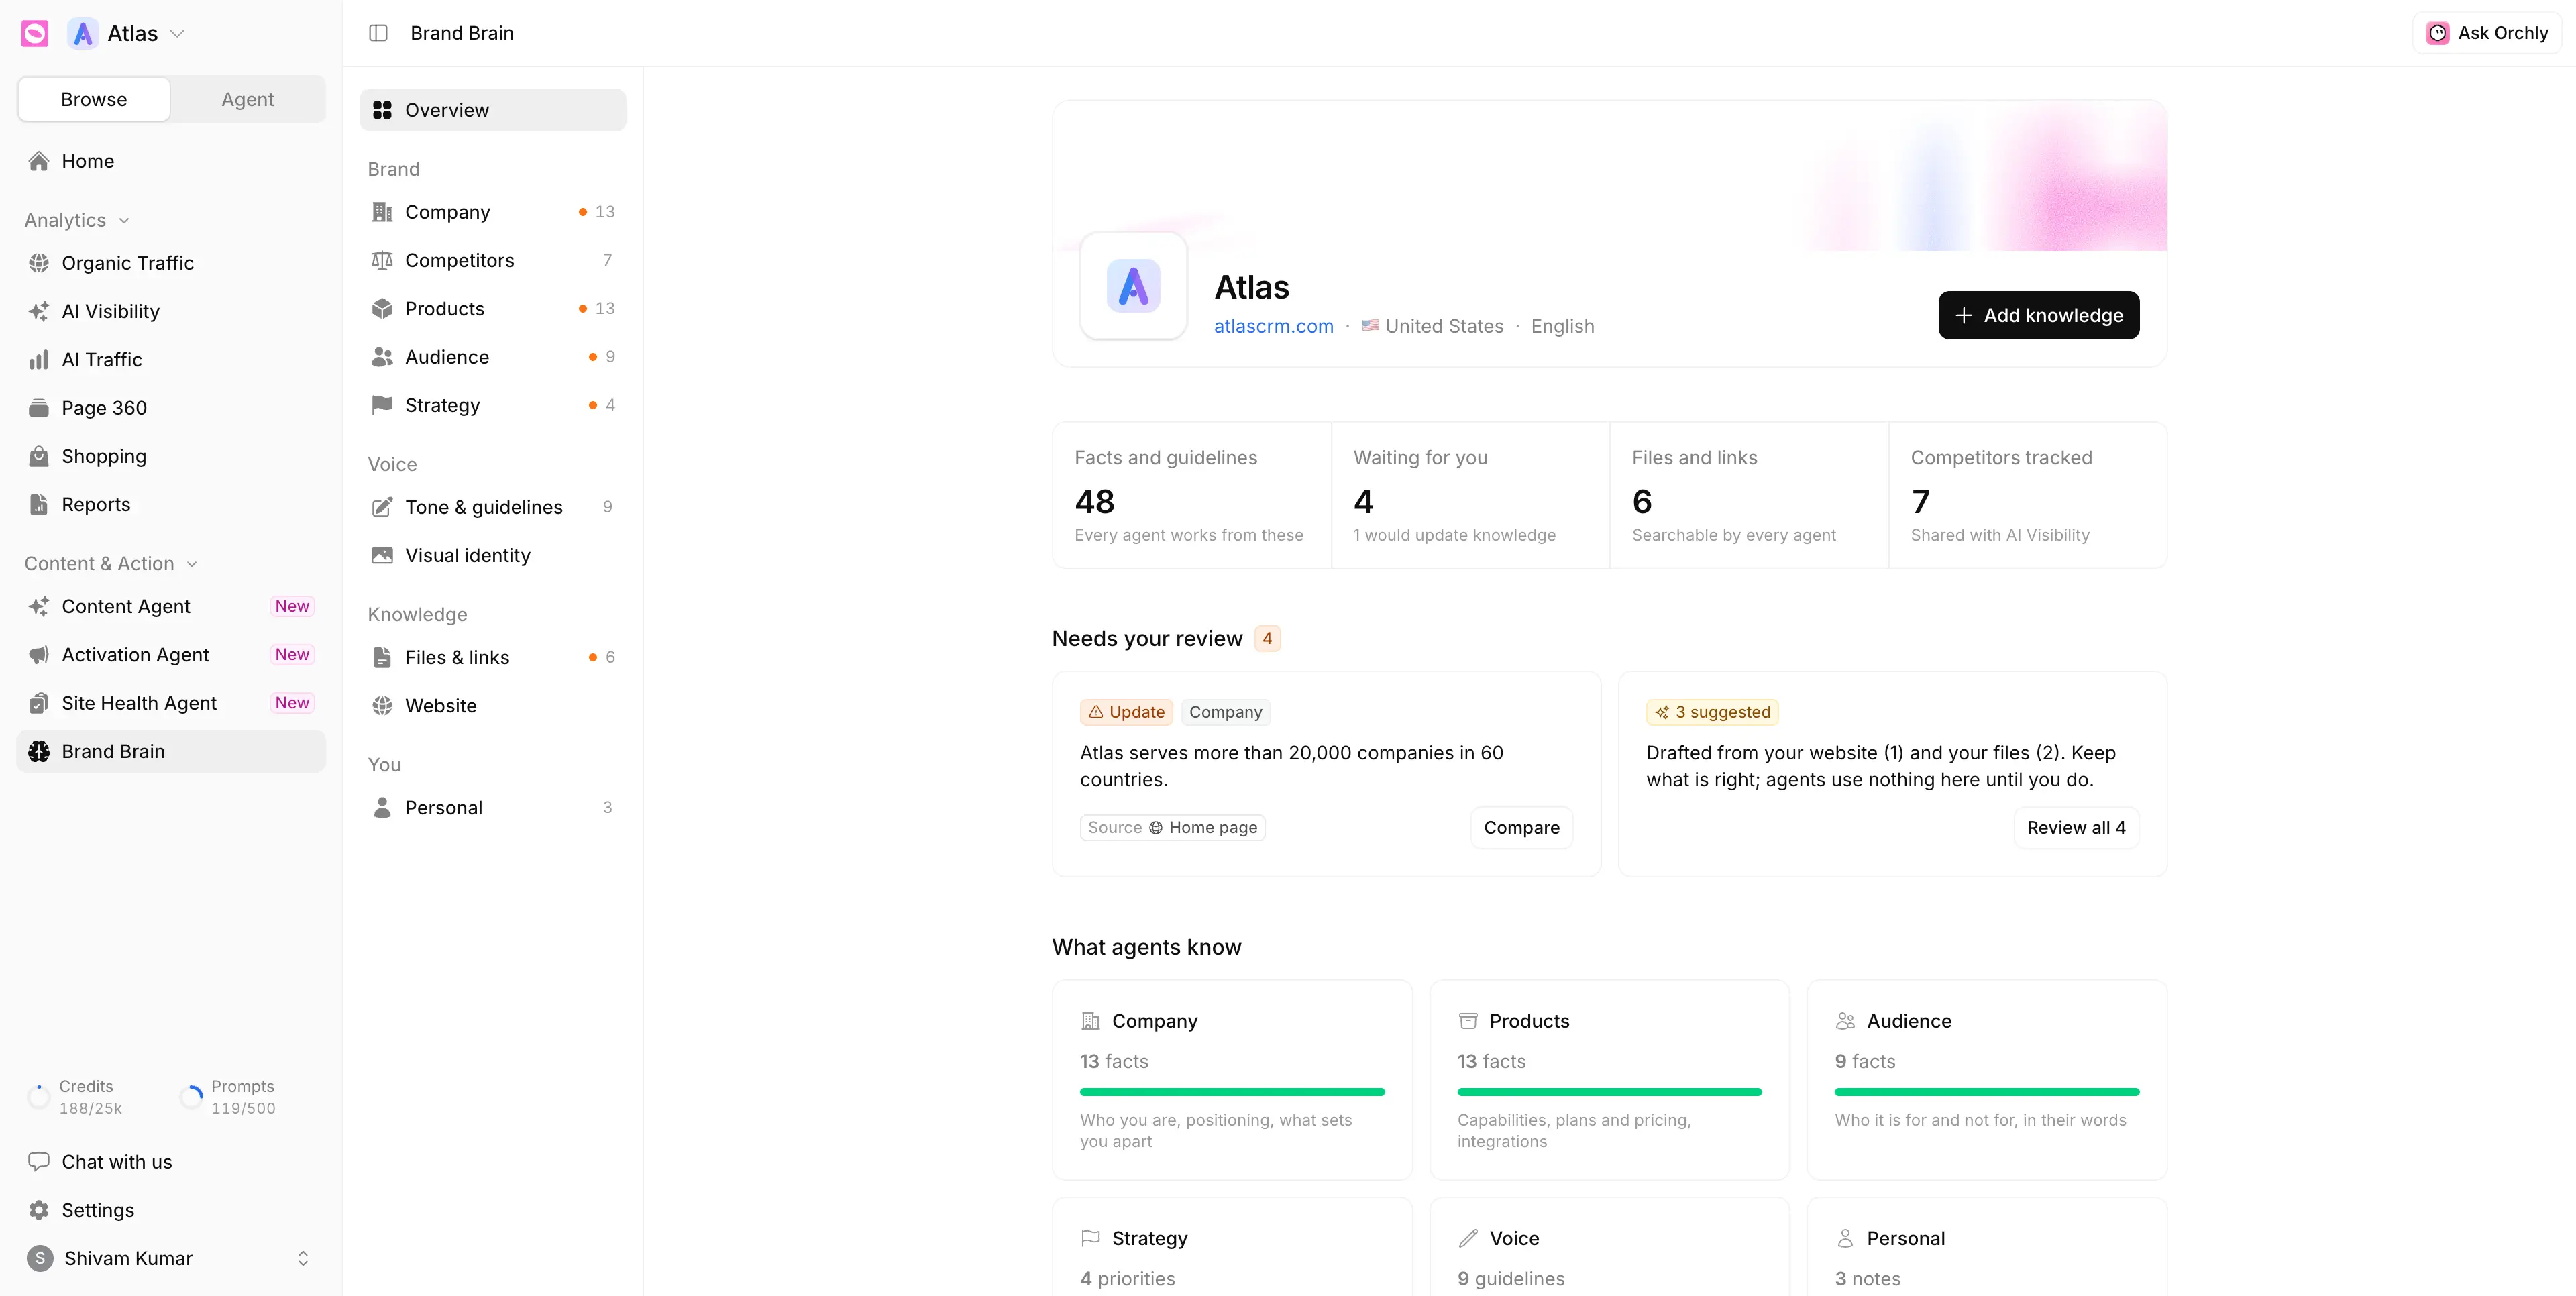
Task: Click the Chat with us speech bubble icon
Action: pos(39,1161)
